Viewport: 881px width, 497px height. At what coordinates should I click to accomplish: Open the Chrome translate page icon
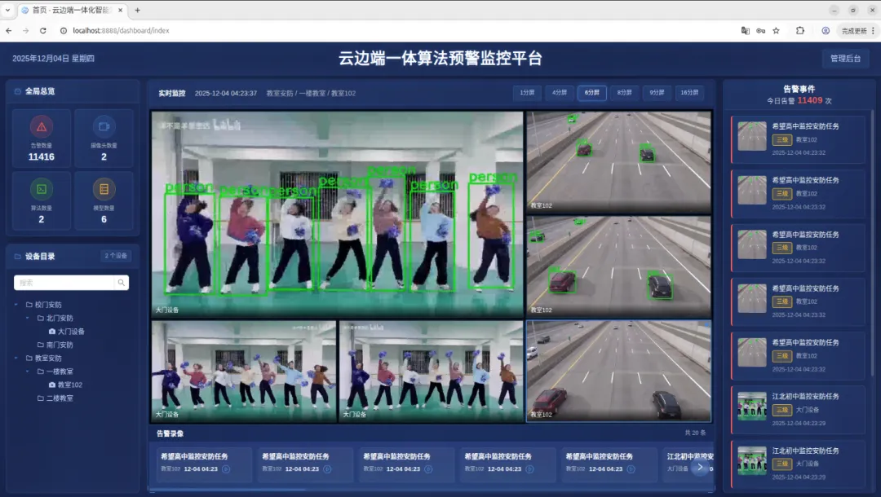pos(745,31)
